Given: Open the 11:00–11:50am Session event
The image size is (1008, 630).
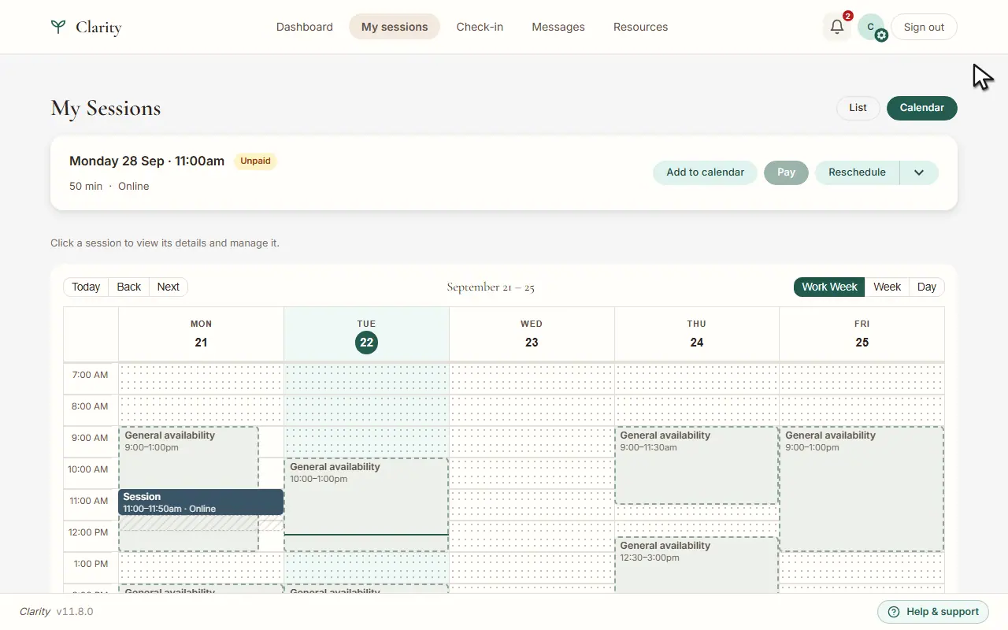Looking at the screenshot, I should 201,502.
